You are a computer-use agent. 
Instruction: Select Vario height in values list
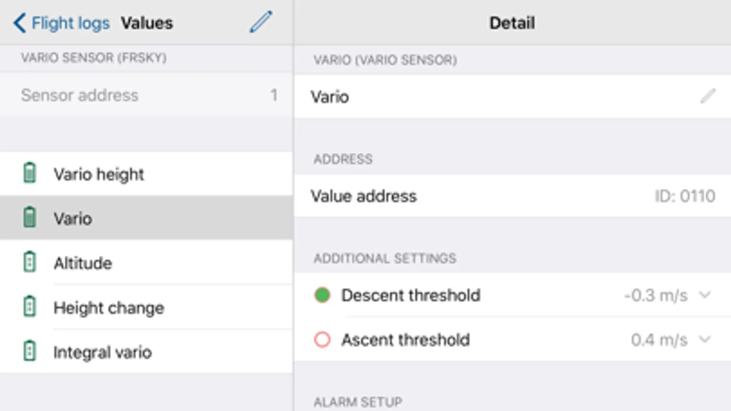(99, 174)
